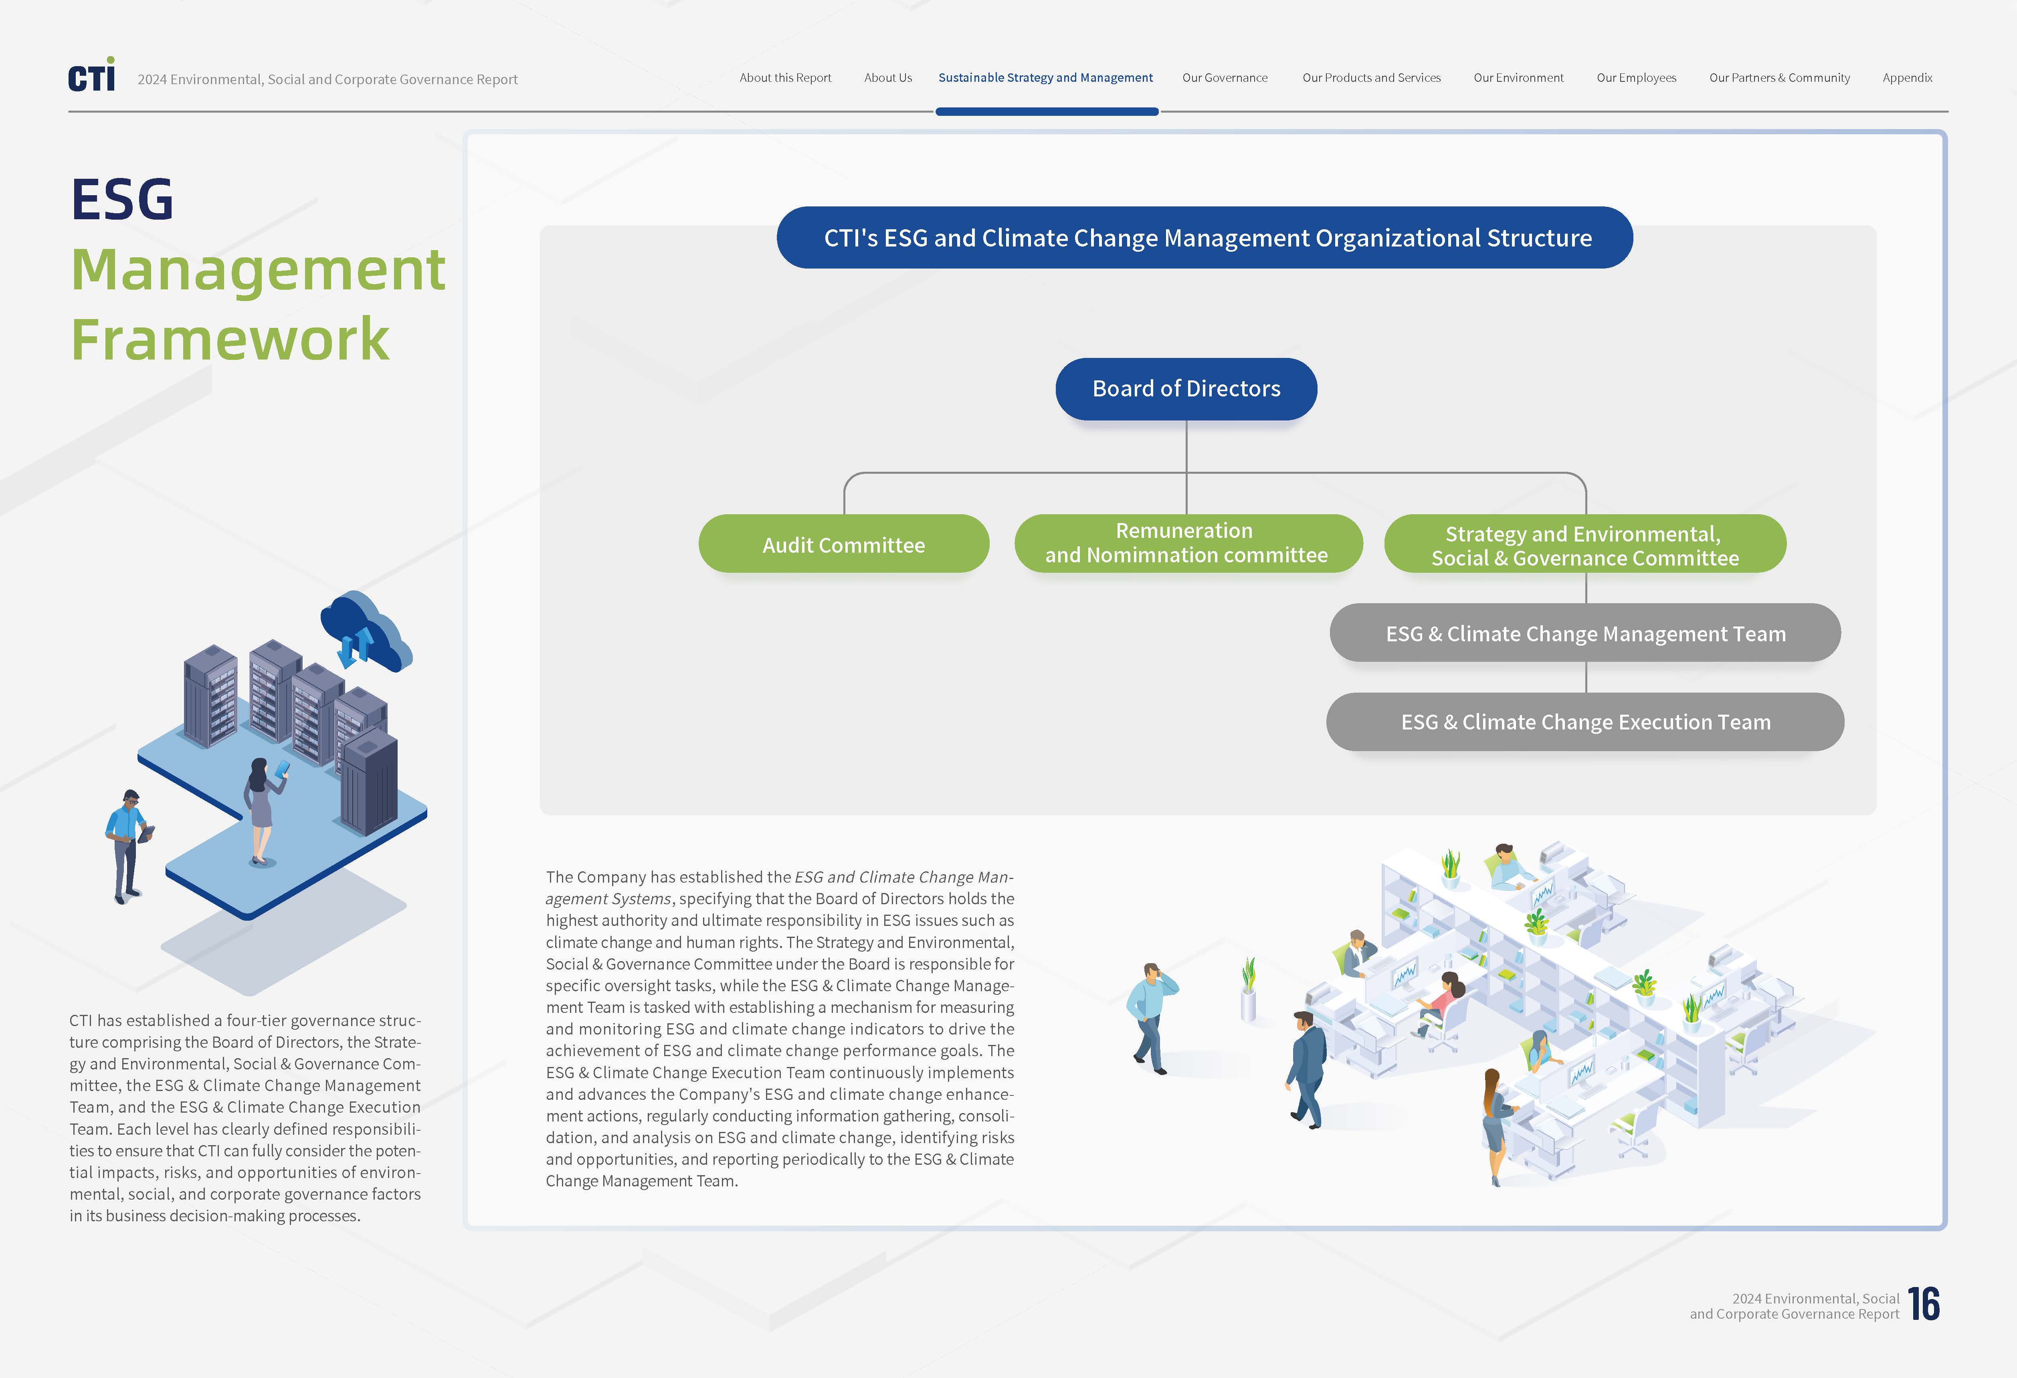Select the Audit Committee node
This screenshot has height=1378, width=2017.
pyautogui.click(x=844, y=544)
